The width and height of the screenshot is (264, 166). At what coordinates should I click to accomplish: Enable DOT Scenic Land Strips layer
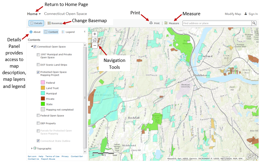38,65
